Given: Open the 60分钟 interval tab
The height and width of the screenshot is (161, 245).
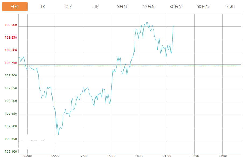Looking at the screenshot, I should (203, 7).
